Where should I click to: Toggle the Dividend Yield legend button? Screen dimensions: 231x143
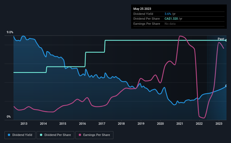pyautogui.click(x=20, y=135)
